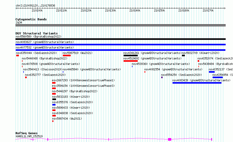Click the red nsv6350044 variant block

(x=18, y=55)
